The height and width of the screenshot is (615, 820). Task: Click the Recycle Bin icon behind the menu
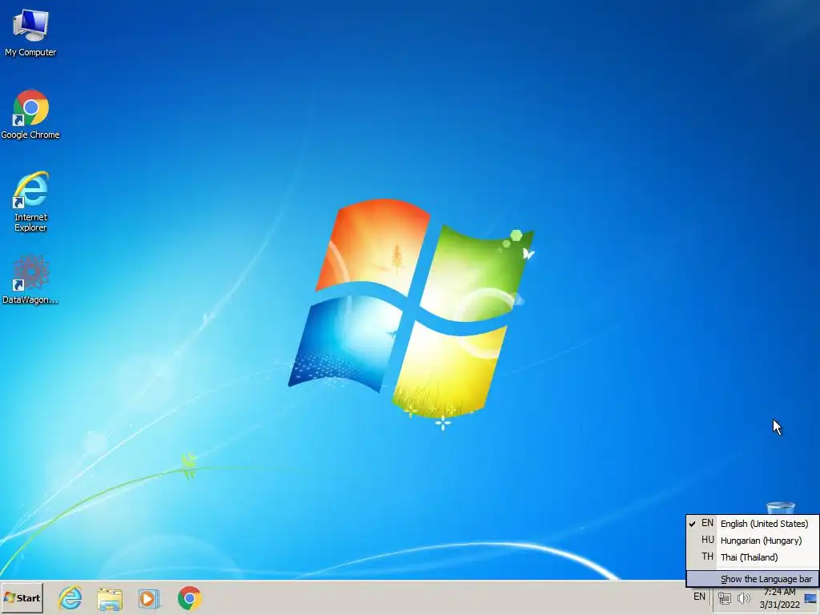(x=780, y=508)
